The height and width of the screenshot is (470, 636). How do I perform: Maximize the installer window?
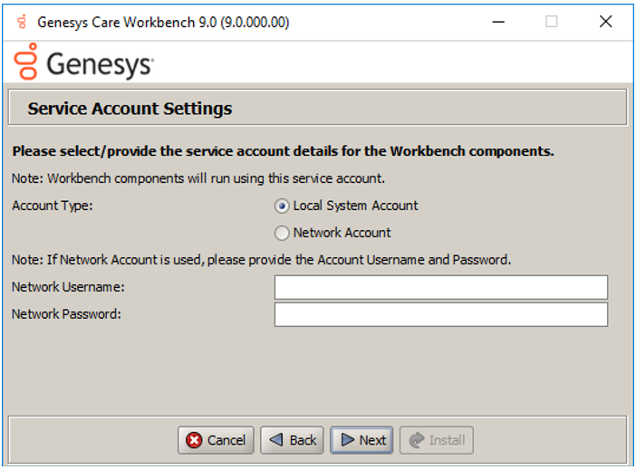click(551, 22)
